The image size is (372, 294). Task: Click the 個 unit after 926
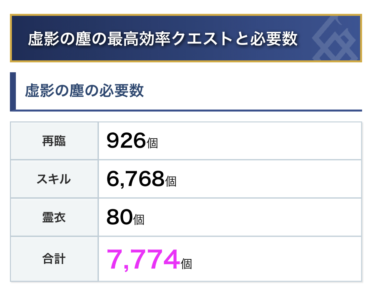click(152, 143)
